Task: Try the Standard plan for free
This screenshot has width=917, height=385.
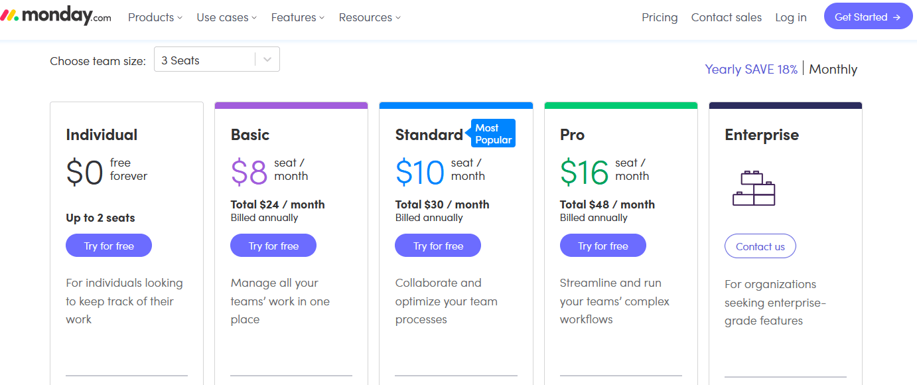Action: (438, 245)
